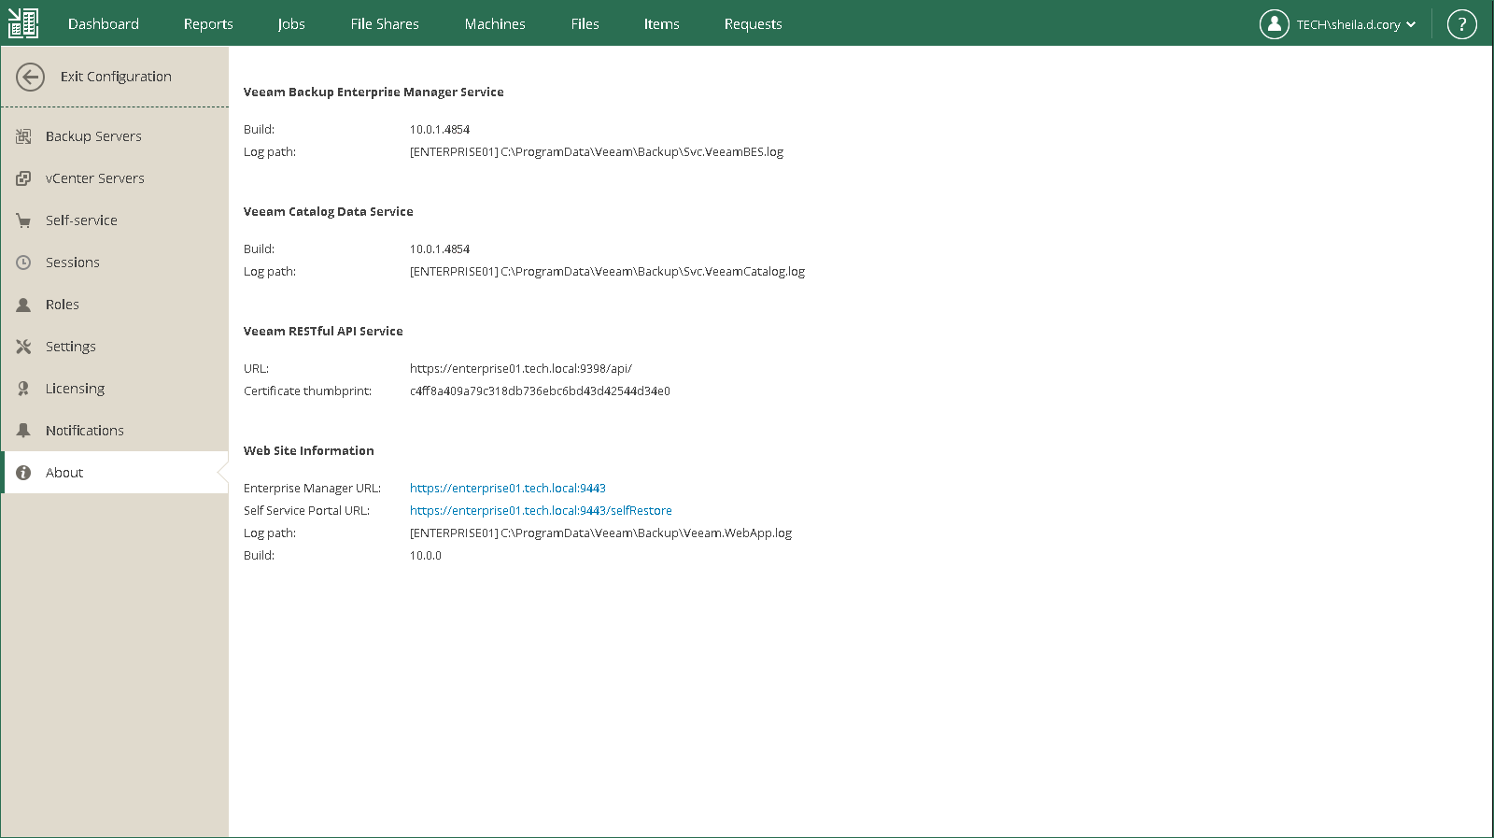Click the Notifications bell icon

point(23,431)
